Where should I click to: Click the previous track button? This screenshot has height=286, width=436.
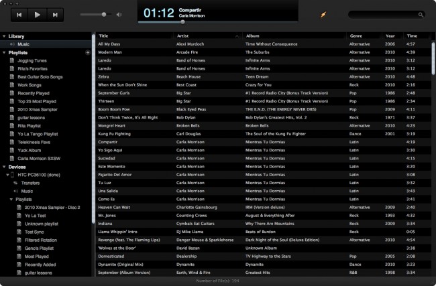tap(19, 14)
